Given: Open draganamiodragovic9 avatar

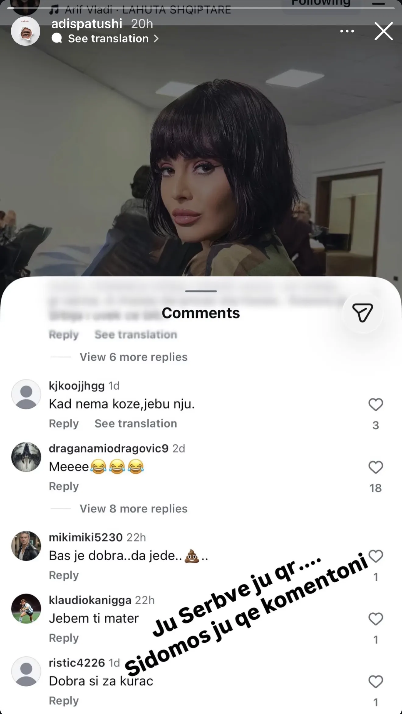Looking at the screenshot, I should click(26, 457).
